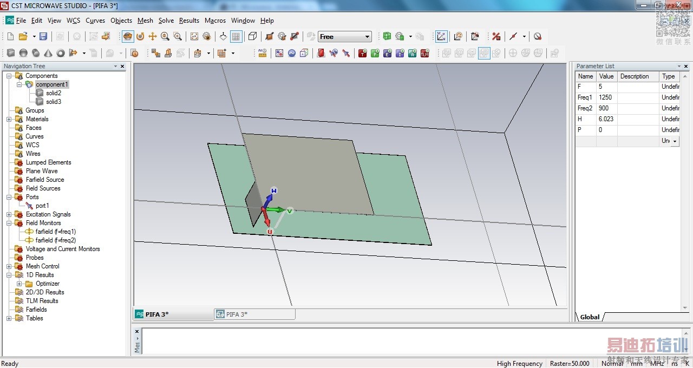Click the Value cell for parameter H
The height and width of the screenshot is (368, 693).
tap(606, 119)
